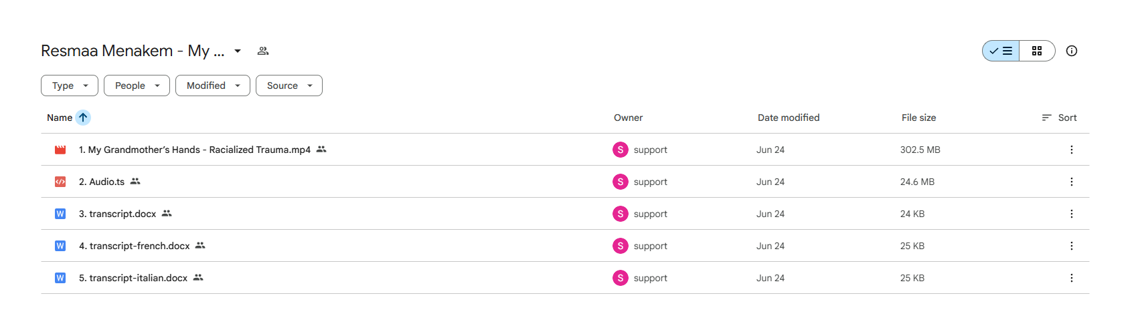
Task: Open more actions for 2. Audio.ts
Action: coord(1072,182)
